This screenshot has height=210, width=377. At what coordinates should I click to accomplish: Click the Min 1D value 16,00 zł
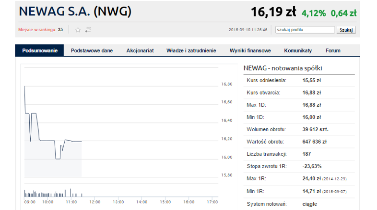[x=312, y=117]
